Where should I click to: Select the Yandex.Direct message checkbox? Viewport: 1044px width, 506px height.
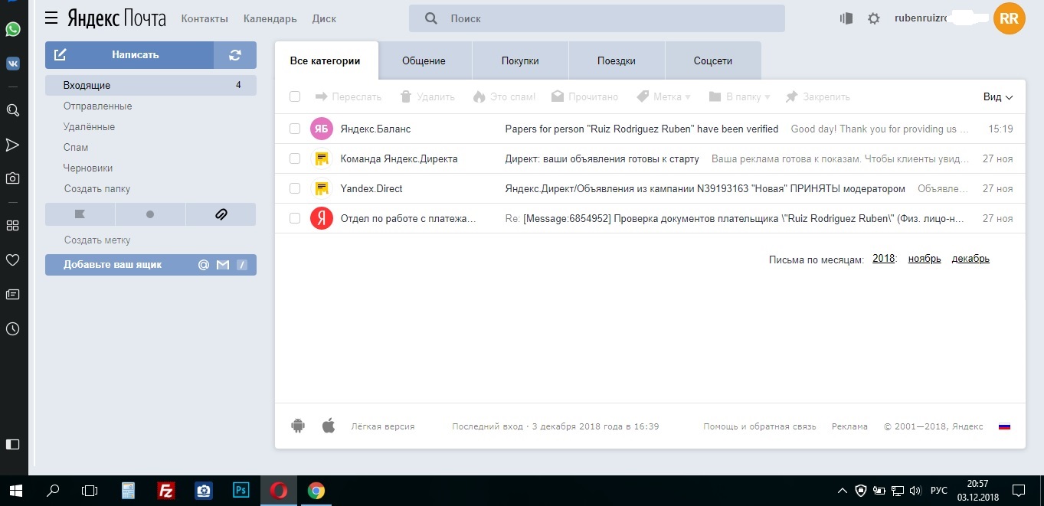[x=295, y=188]
